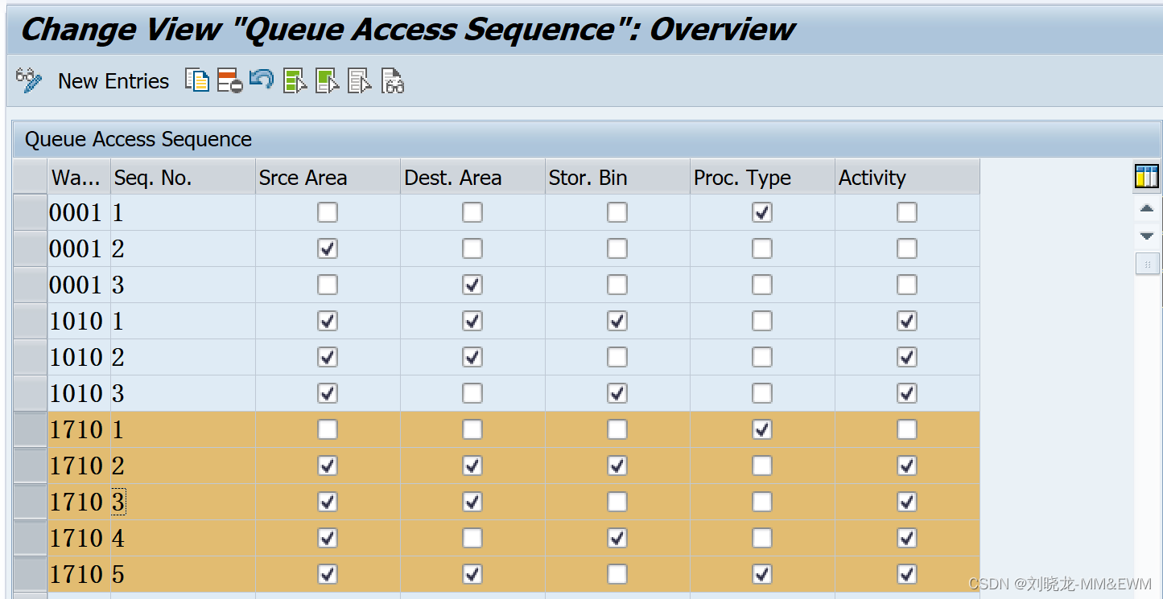Uncheck Dest. Area for 1710 sequence 5
This screenshot has height=599, width=1163.
click(472, 573)
